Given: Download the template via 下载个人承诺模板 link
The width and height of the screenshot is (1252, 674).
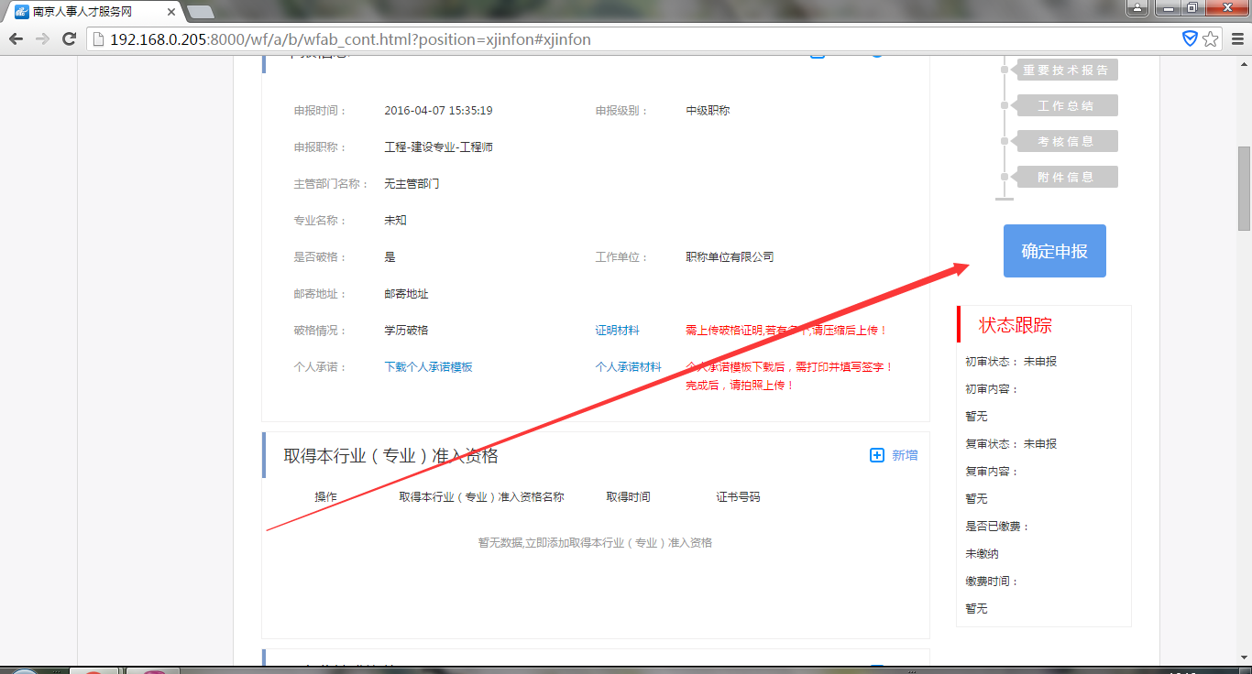Looking at the screenshot, I should 428,367.
